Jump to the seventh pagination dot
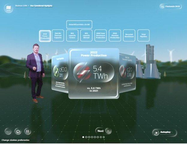187x144 pixels. point(101,137)
